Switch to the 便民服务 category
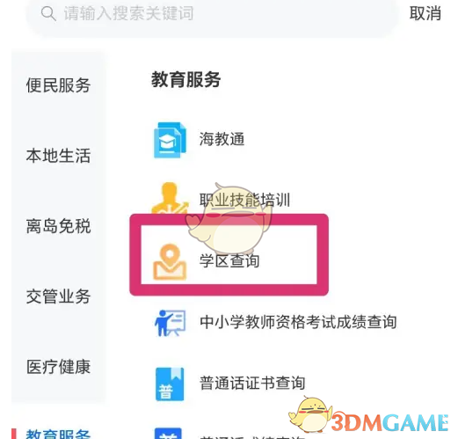Image resolution: width=458 pixels, height=439 pixels. (58, 85)
